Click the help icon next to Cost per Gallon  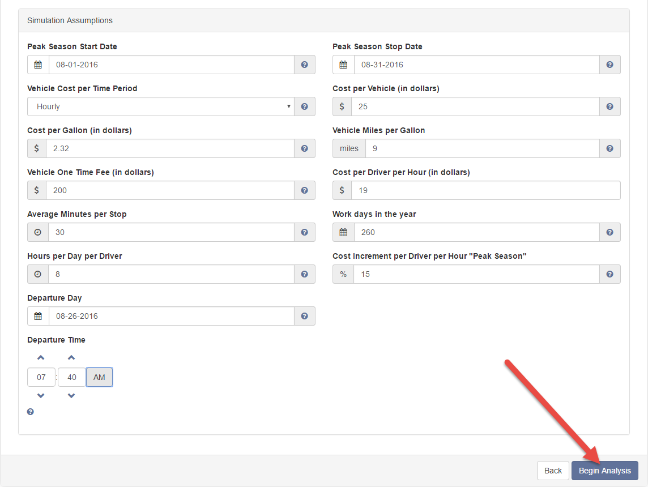pos(304,148)
